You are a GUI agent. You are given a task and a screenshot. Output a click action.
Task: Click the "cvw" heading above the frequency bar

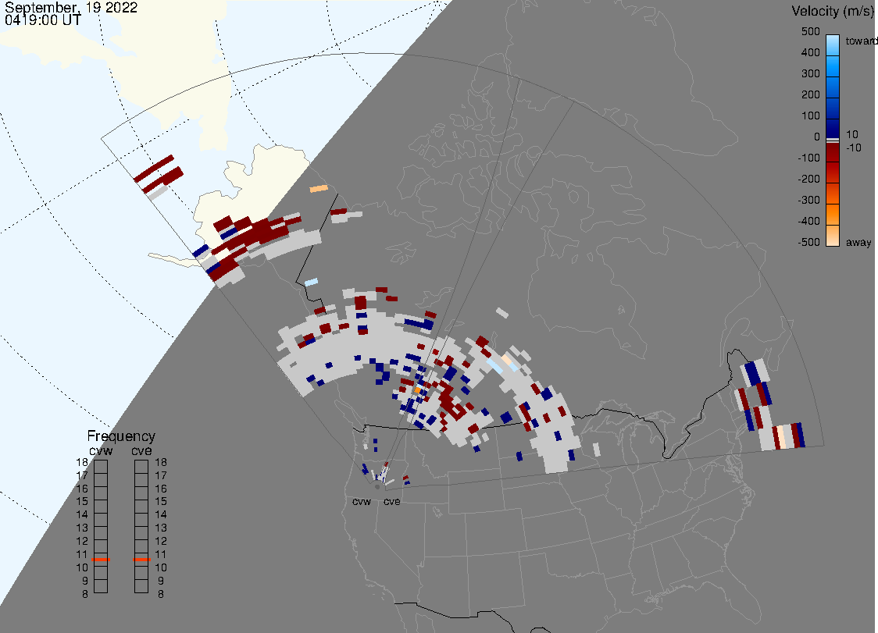(101, 450)
